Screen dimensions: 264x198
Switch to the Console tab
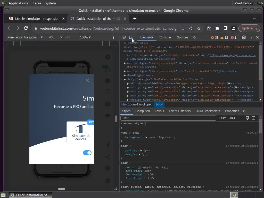coord(165,37)
